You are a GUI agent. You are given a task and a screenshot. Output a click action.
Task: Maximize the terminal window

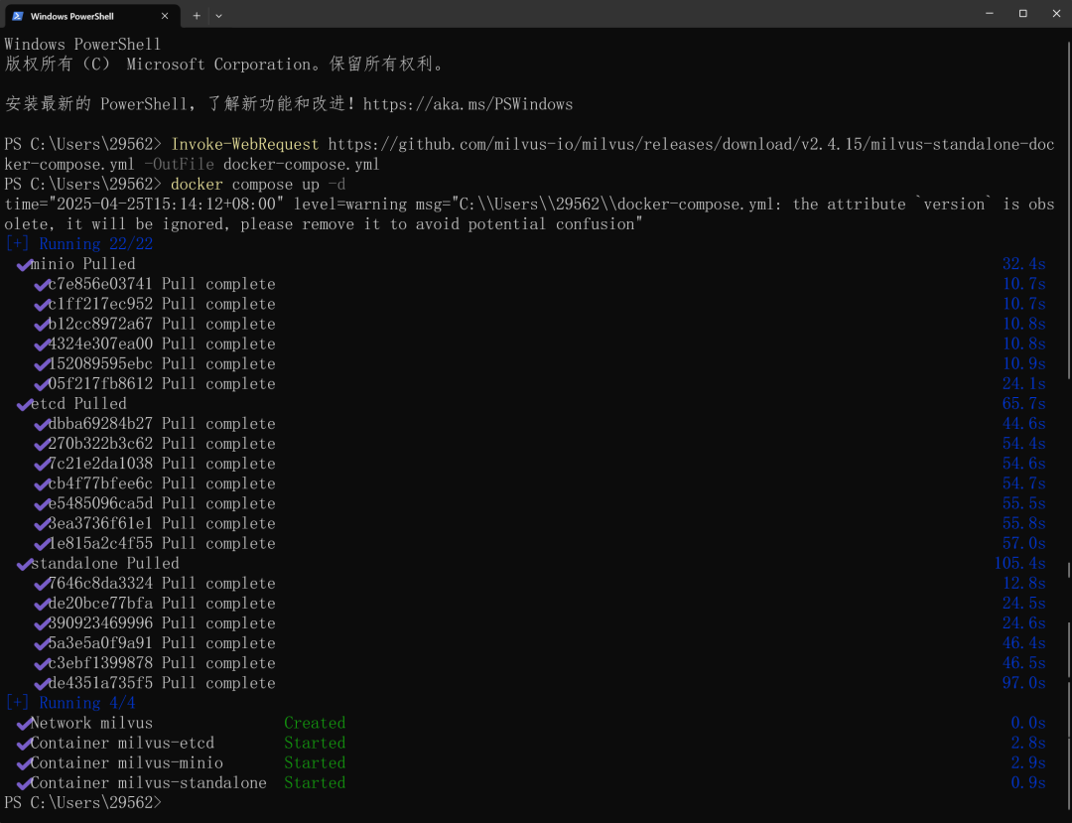[1022, 14]
